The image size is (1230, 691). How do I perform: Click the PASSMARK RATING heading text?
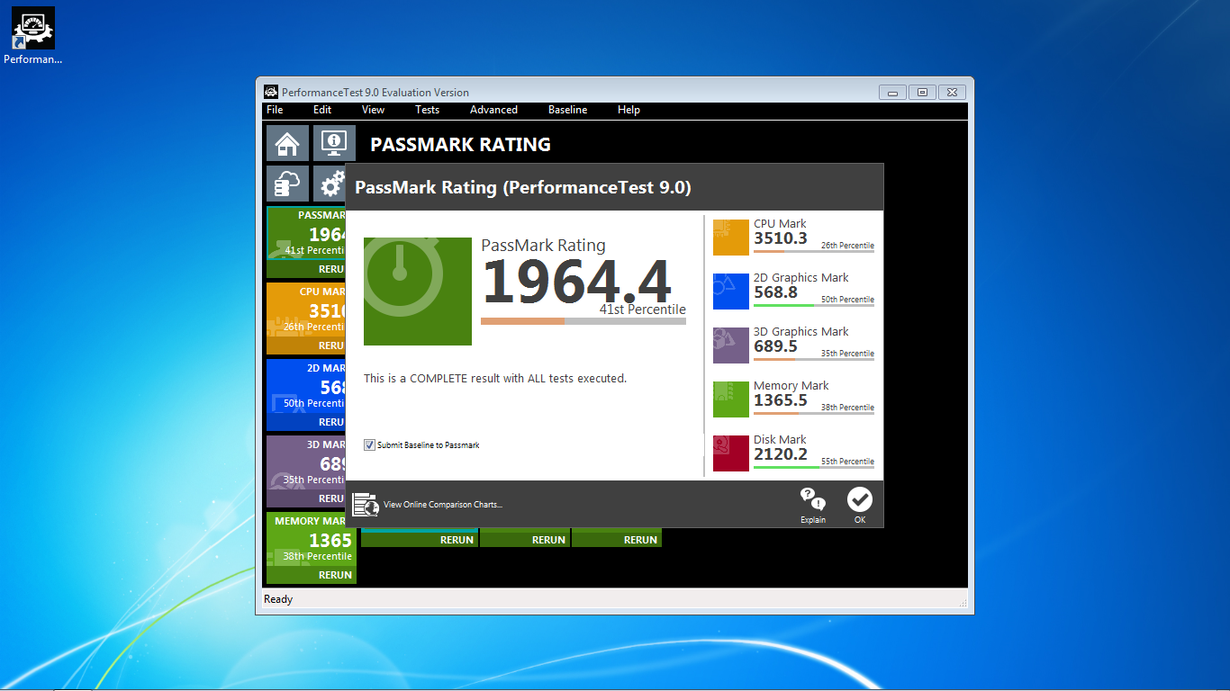coord(460,145)
